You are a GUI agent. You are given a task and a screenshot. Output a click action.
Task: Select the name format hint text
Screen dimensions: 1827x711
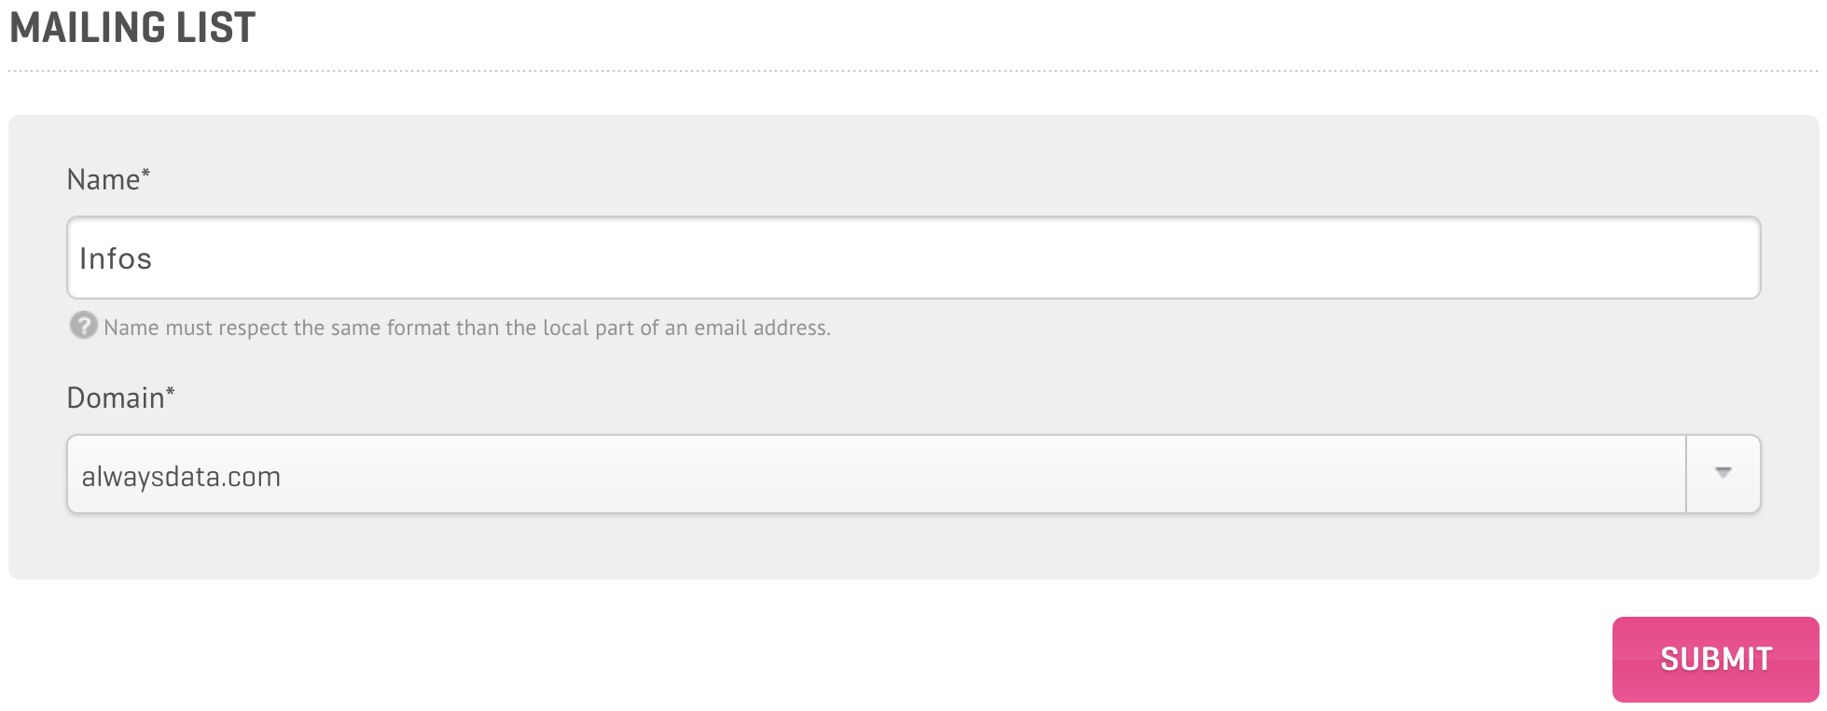[x=466, y=328]
